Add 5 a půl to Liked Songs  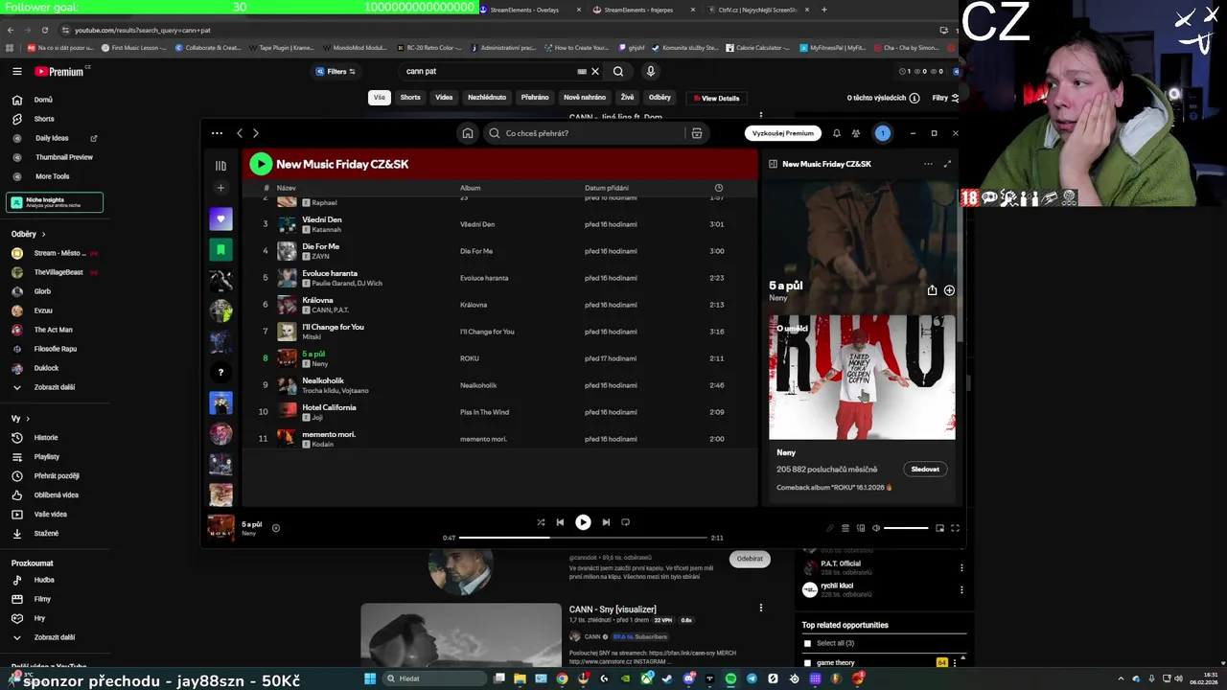click(x=276, y=528)
